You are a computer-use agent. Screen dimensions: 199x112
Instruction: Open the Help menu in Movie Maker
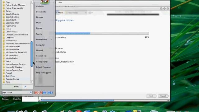[x=60, y=2]
